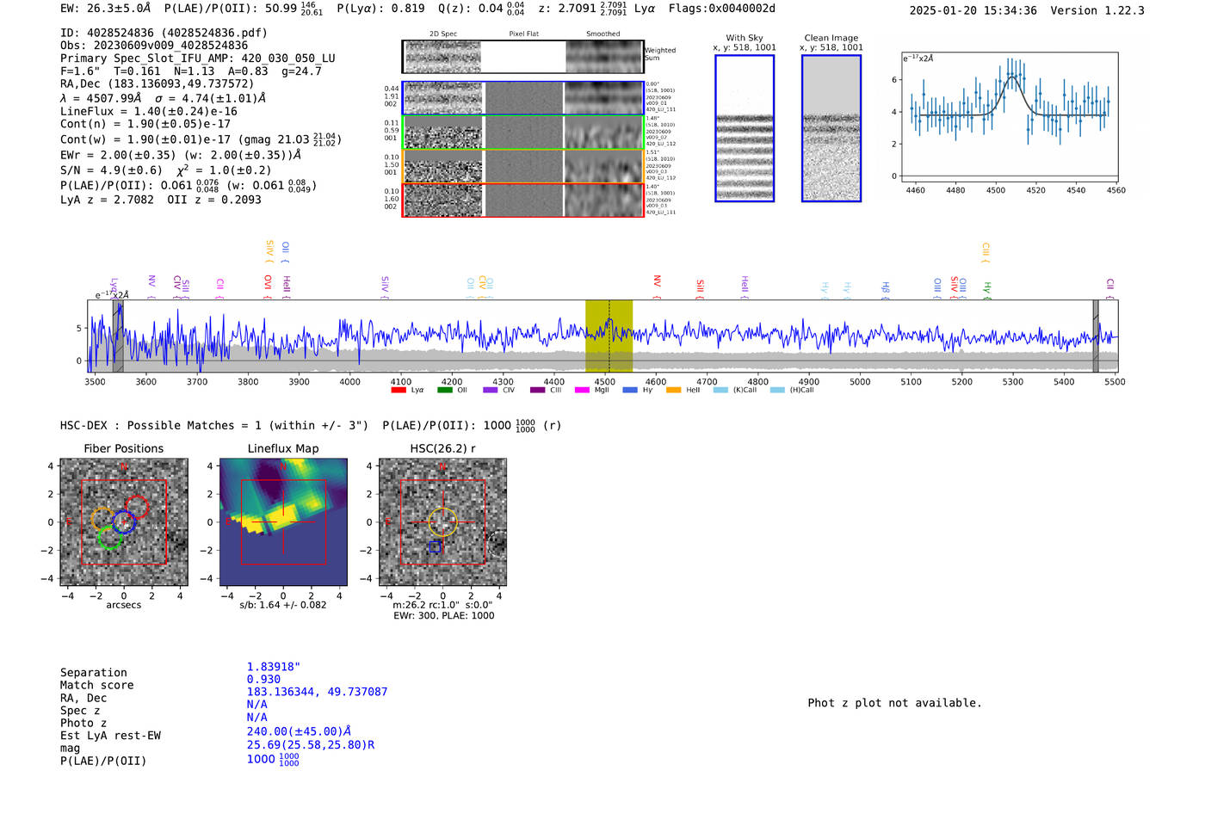Click the Est LyA rest-EW value 240.00(±45.00)Å
The image size is (1205, 820).
(x=299, y=731)
